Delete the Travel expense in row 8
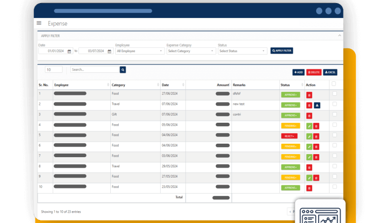The width and height of the screenshot is (384, 223). click(x=309, y=168)
